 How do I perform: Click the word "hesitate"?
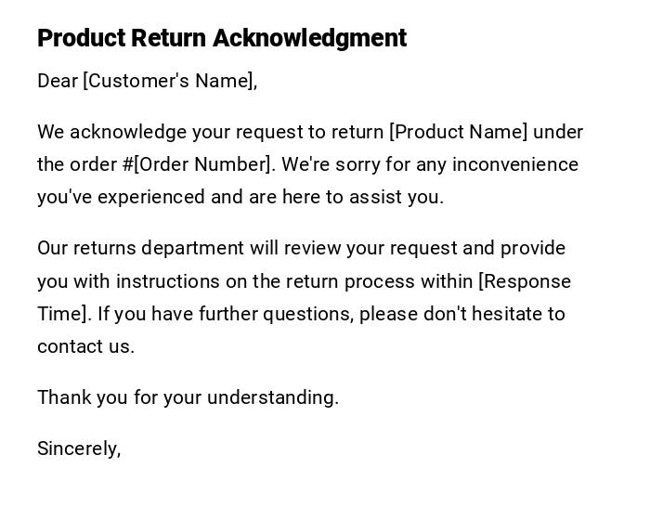tap(507, 314)
